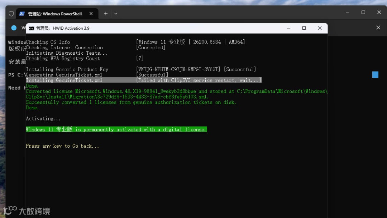
Task: Click the highlighted 'Failed with ClipSVC service restart' text
Action: 199,80
